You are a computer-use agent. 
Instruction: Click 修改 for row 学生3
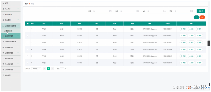(191, 42)
